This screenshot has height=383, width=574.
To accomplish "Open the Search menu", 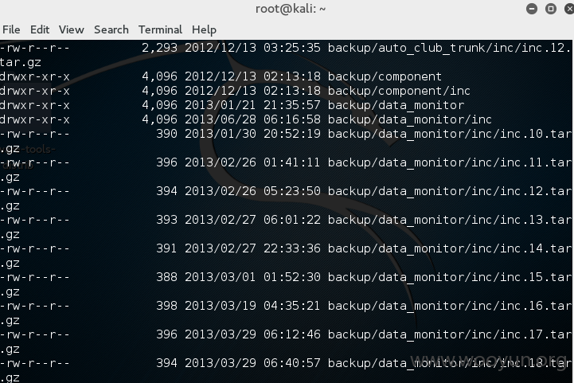I will click(111, 29).
